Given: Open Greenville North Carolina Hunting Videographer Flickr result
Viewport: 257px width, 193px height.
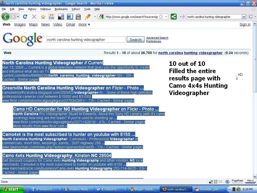Looking at the screenshot, I should click(x=73, y=88).
